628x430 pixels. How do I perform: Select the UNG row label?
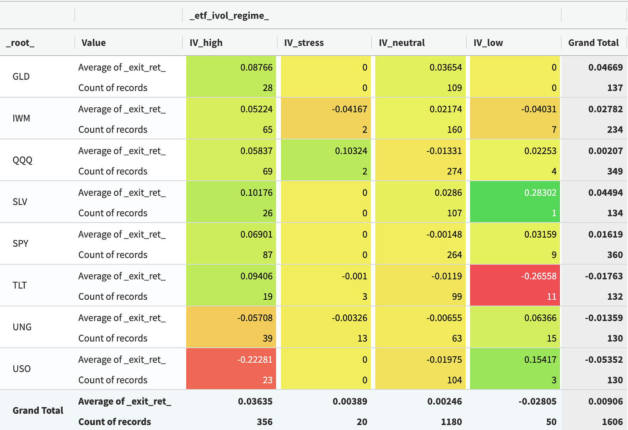click(22, 327)
